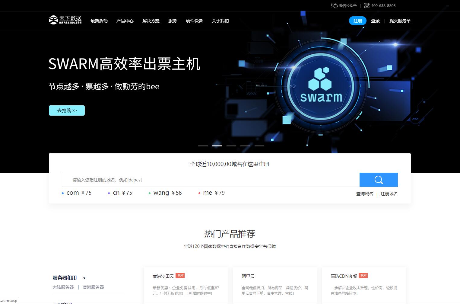Open 提交服务单 link
460x304 pixels.
pyautogui.click(x=400, y=21)
